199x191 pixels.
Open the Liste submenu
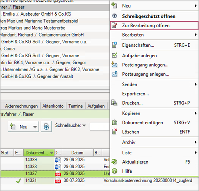click(x=154, y=153)
